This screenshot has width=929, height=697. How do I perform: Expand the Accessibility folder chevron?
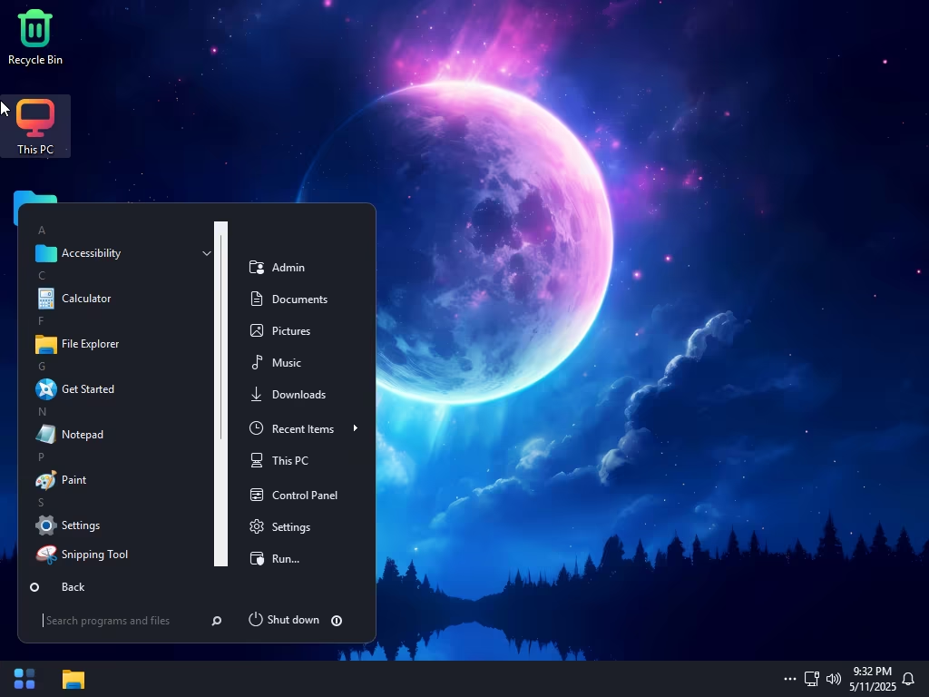click(x=206, y=253)
